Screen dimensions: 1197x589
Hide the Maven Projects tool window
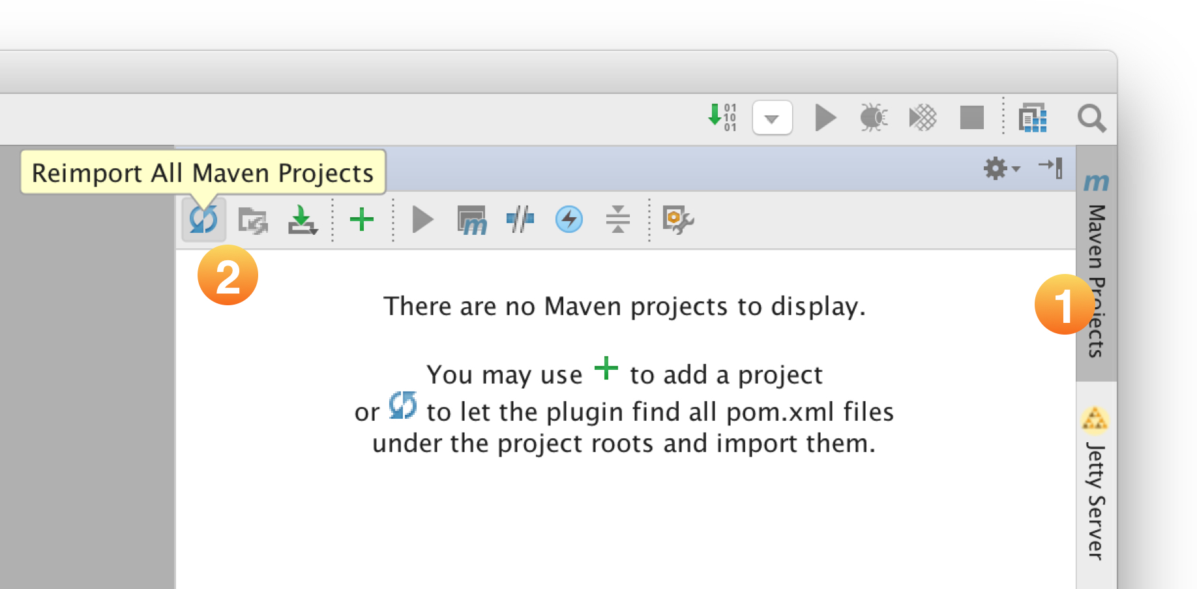(1050, 168)
